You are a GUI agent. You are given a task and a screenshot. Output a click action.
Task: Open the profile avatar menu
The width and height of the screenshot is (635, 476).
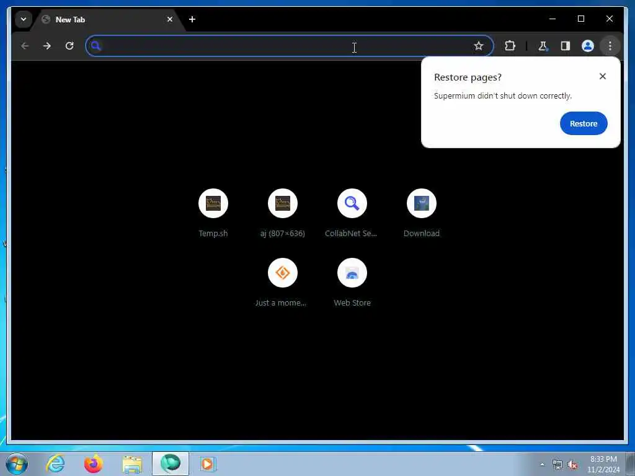[588, 46]
